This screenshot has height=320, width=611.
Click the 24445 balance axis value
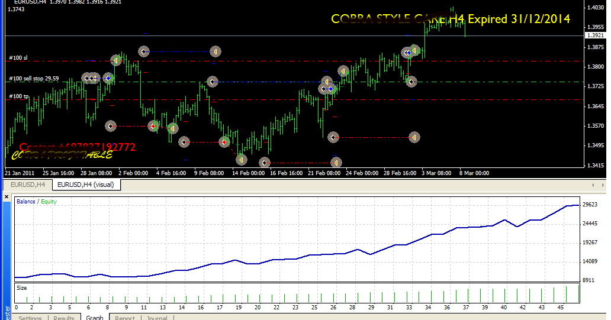[x=590, y=224]
